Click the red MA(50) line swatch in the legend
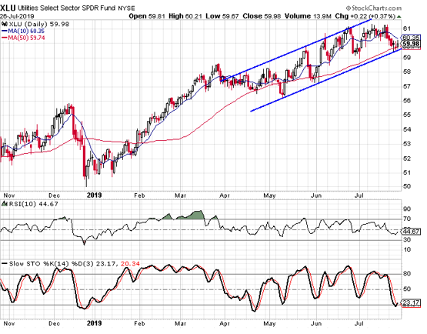Image resolution: width=427 pixels, height=334 pixels. coord(5,38)
